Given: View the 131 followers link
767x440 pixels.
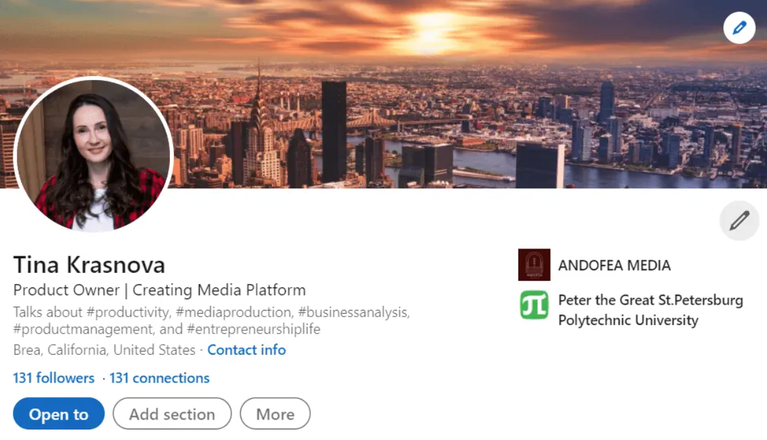Looking at the screenshot, I should tap(54, 378).
